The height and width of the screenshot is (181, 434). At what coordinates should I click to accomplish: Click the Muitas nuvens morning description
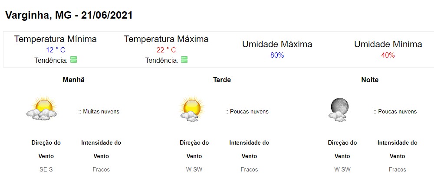(99, 112)
